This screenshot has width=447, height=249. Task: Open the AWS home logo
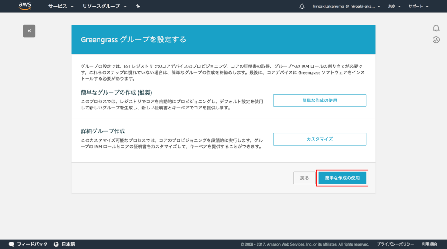[25, 6]
